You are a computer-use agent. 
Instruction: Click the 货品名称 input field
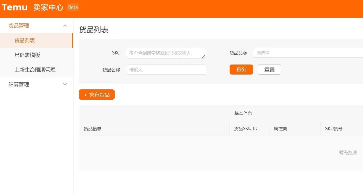click(x=166, y=70)
